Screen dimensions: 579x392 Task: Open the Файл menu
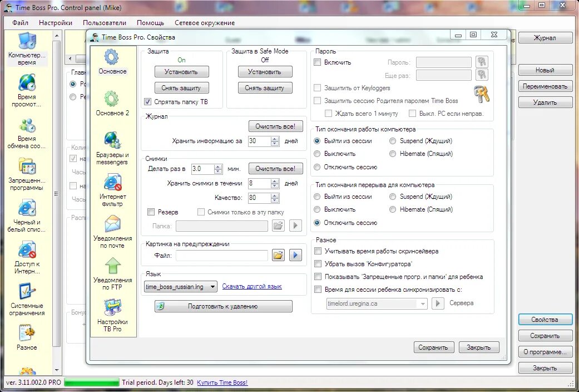coord(21,23)
